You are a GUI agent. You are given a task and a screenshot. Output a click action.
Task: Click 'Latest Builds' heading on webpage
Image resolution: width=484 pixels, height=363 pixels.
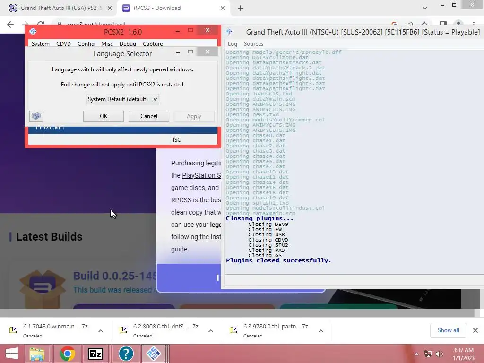tap(49, 237)
